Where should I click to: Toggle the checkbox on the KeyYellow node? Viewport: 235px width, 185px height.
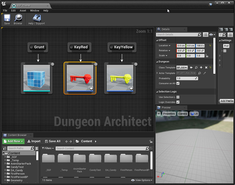click(112, 47)
